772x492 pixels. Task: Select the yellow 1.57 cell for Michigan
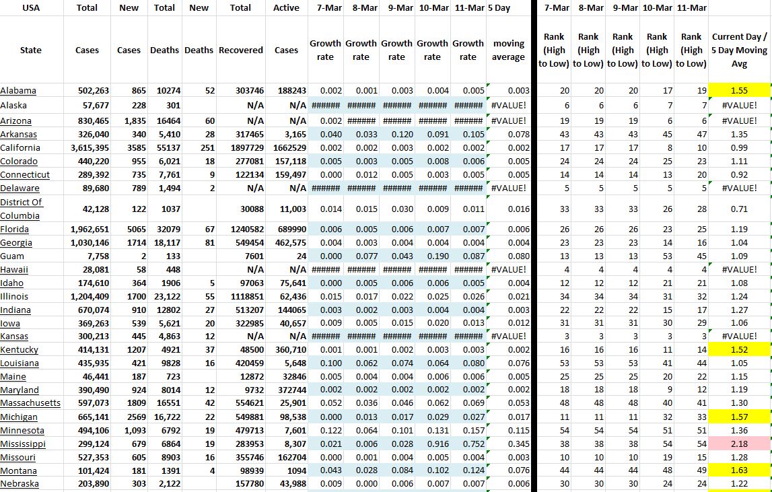[x=738, y=417]
